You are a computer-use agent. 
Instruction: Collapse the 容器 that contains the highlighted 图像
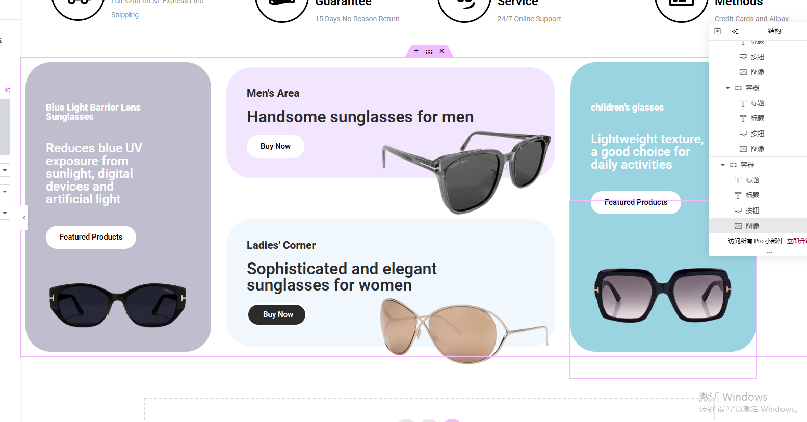(722, 165)
